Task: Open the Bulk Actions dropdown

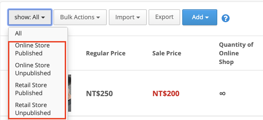Action: pos(80,17)
